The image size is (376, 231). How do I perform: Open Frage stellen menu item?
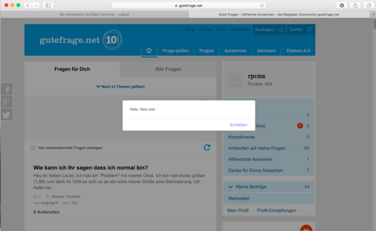coord(175,50)
